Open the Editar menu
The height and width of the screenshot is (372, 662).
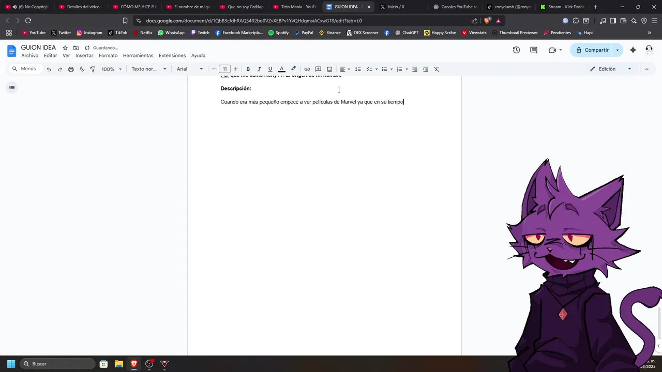tap(50, 56)
